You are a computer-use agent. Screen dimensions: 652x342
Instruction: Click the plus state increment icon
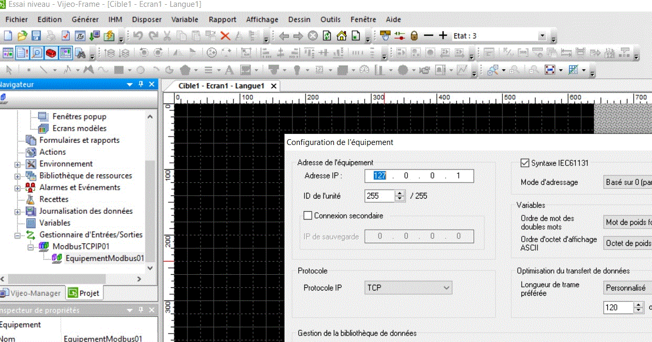click(443, 36)
